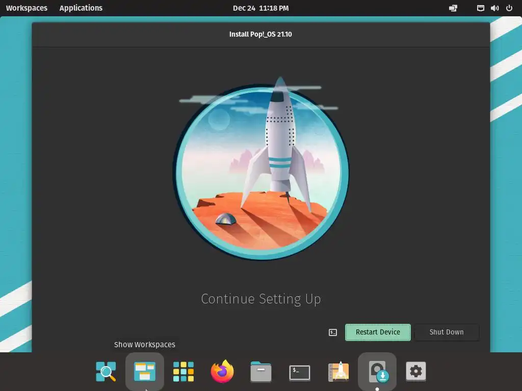Viewport: 522px width, 391px height.
Task: Click the Restart Device button
Action: pos(378,332)
